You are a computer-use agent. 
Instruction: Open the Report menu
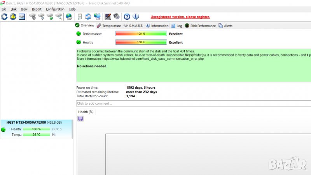pyautogui.click(x=37, y=9)
